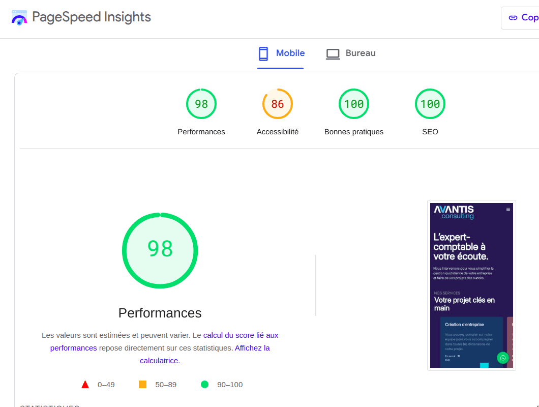Open the "calcul du score lié aux performances" link

(241, 336)
